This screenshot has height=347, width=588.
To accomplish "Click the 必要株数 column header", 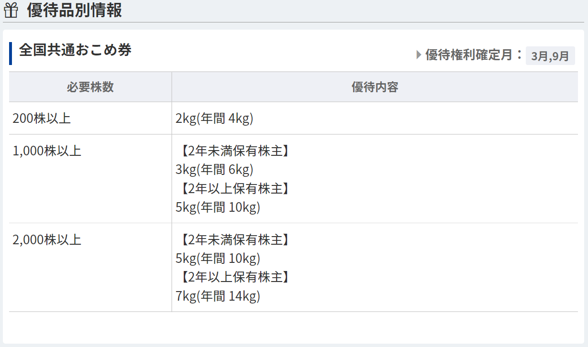I will (x=90, y=87).
